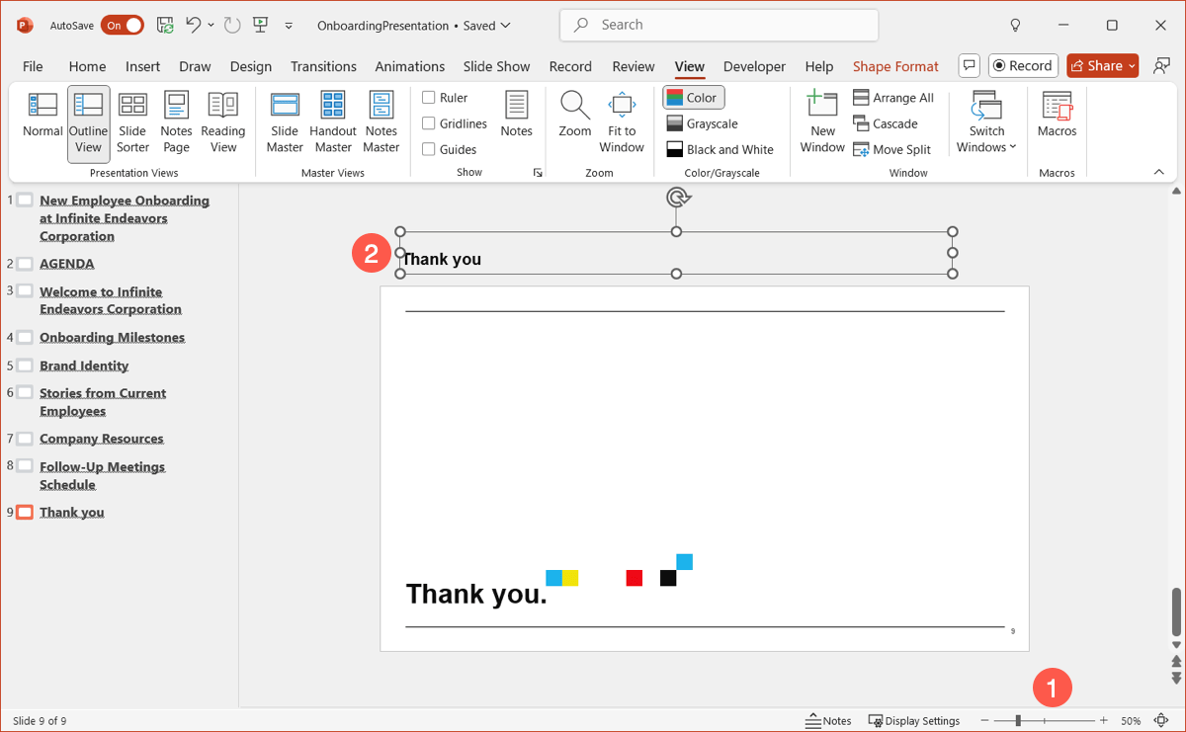
Task: Toggle Notes pane in status bar
Action: (829, 721)
